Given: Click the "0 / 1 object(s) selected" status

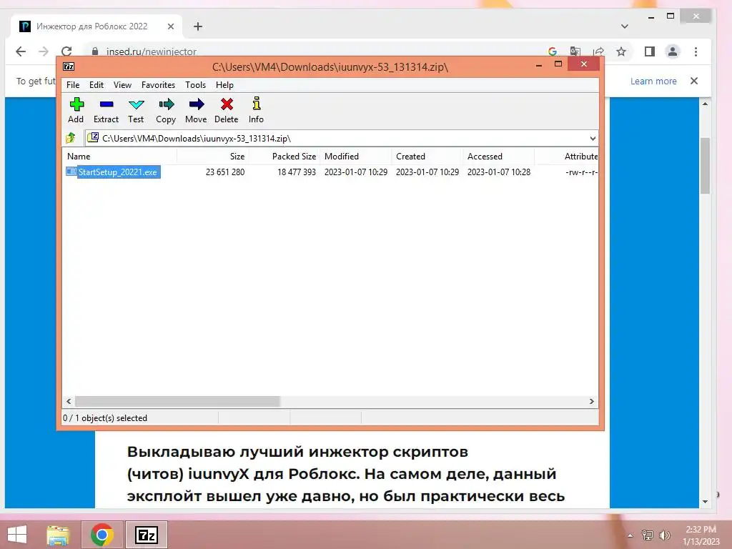Looking at the screenshot, I should [105, 417].
